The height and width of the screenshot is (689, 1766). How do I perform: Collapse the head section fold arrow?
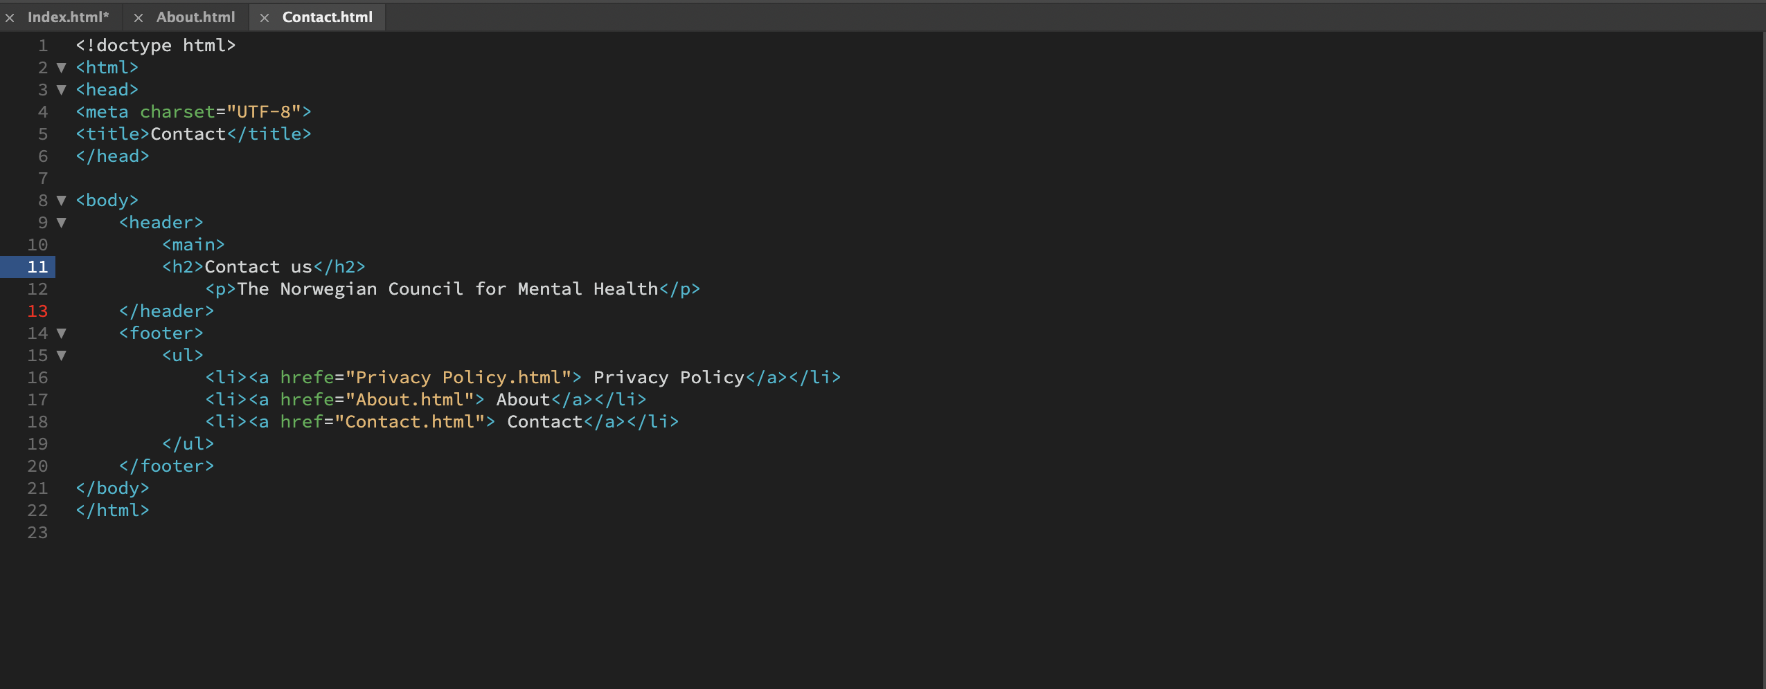[x=62, y=90]
